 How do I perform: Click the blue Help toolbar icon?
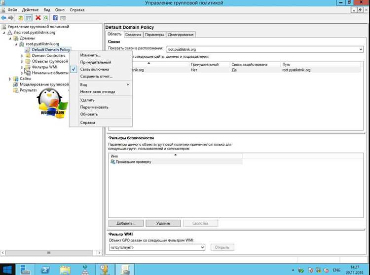(x=55, y=18)
